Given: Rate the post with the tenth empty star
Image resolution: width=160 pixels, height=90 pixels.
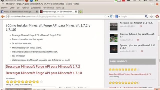Looking at the screenshot, I should (x=41, y=82).
